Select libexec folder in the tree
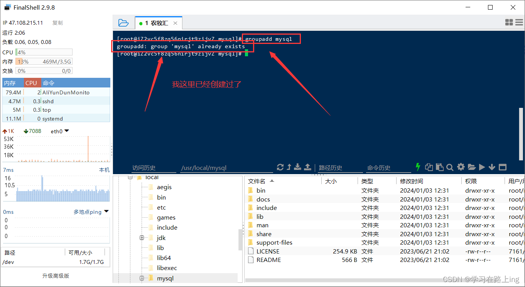 click(167, 268)
